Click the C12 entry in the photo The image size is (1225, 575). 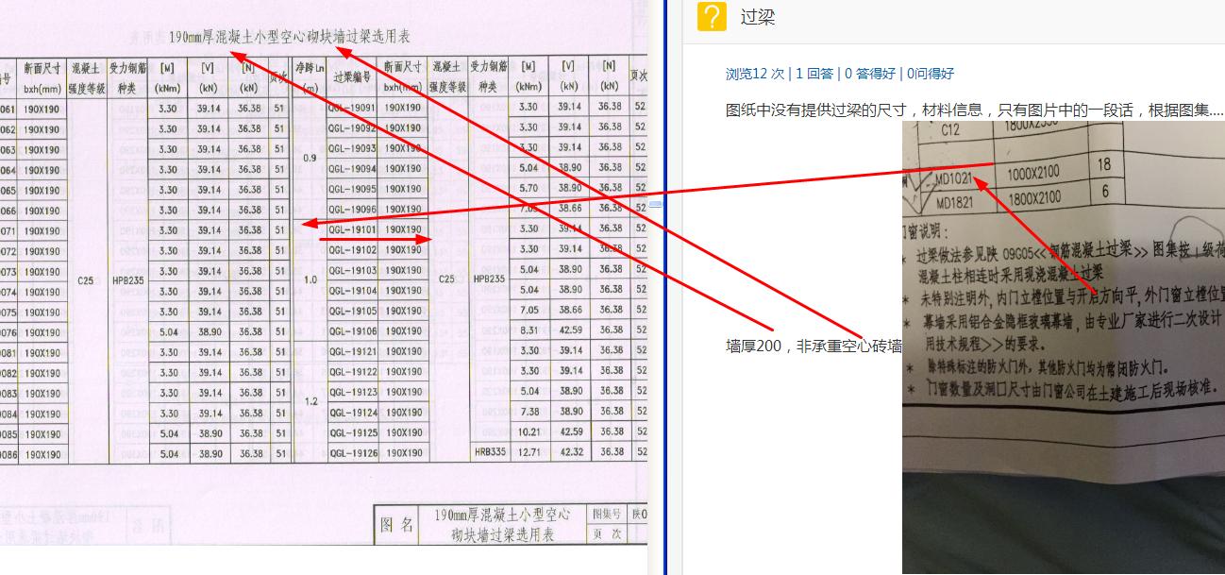click(950, 130)
